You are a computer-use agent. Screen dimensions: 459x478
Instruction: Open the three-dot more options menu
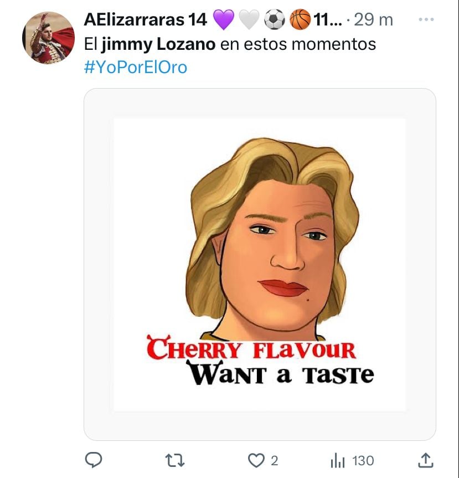point(426,20)
